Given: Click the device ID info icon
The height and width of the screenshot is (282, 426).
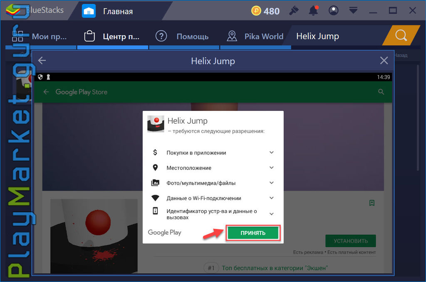Looking at the screenshot, I should click(x=155, y=211).
